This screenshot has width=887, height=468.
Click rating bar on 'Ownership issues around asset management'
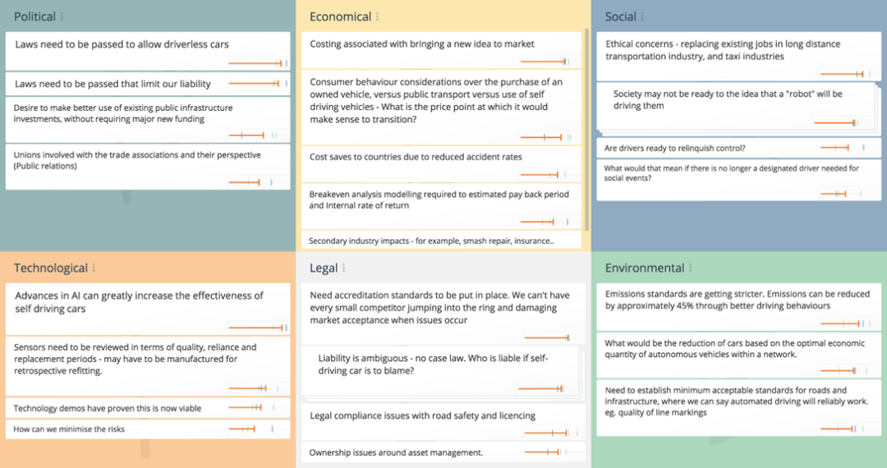pyautogui.click(x=546, y=452)
